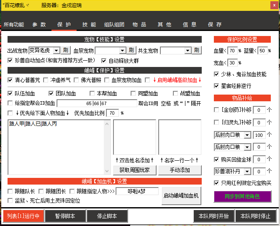
Task: Open 珍兽滋补丹 dropdown
Action: [247, 172]
